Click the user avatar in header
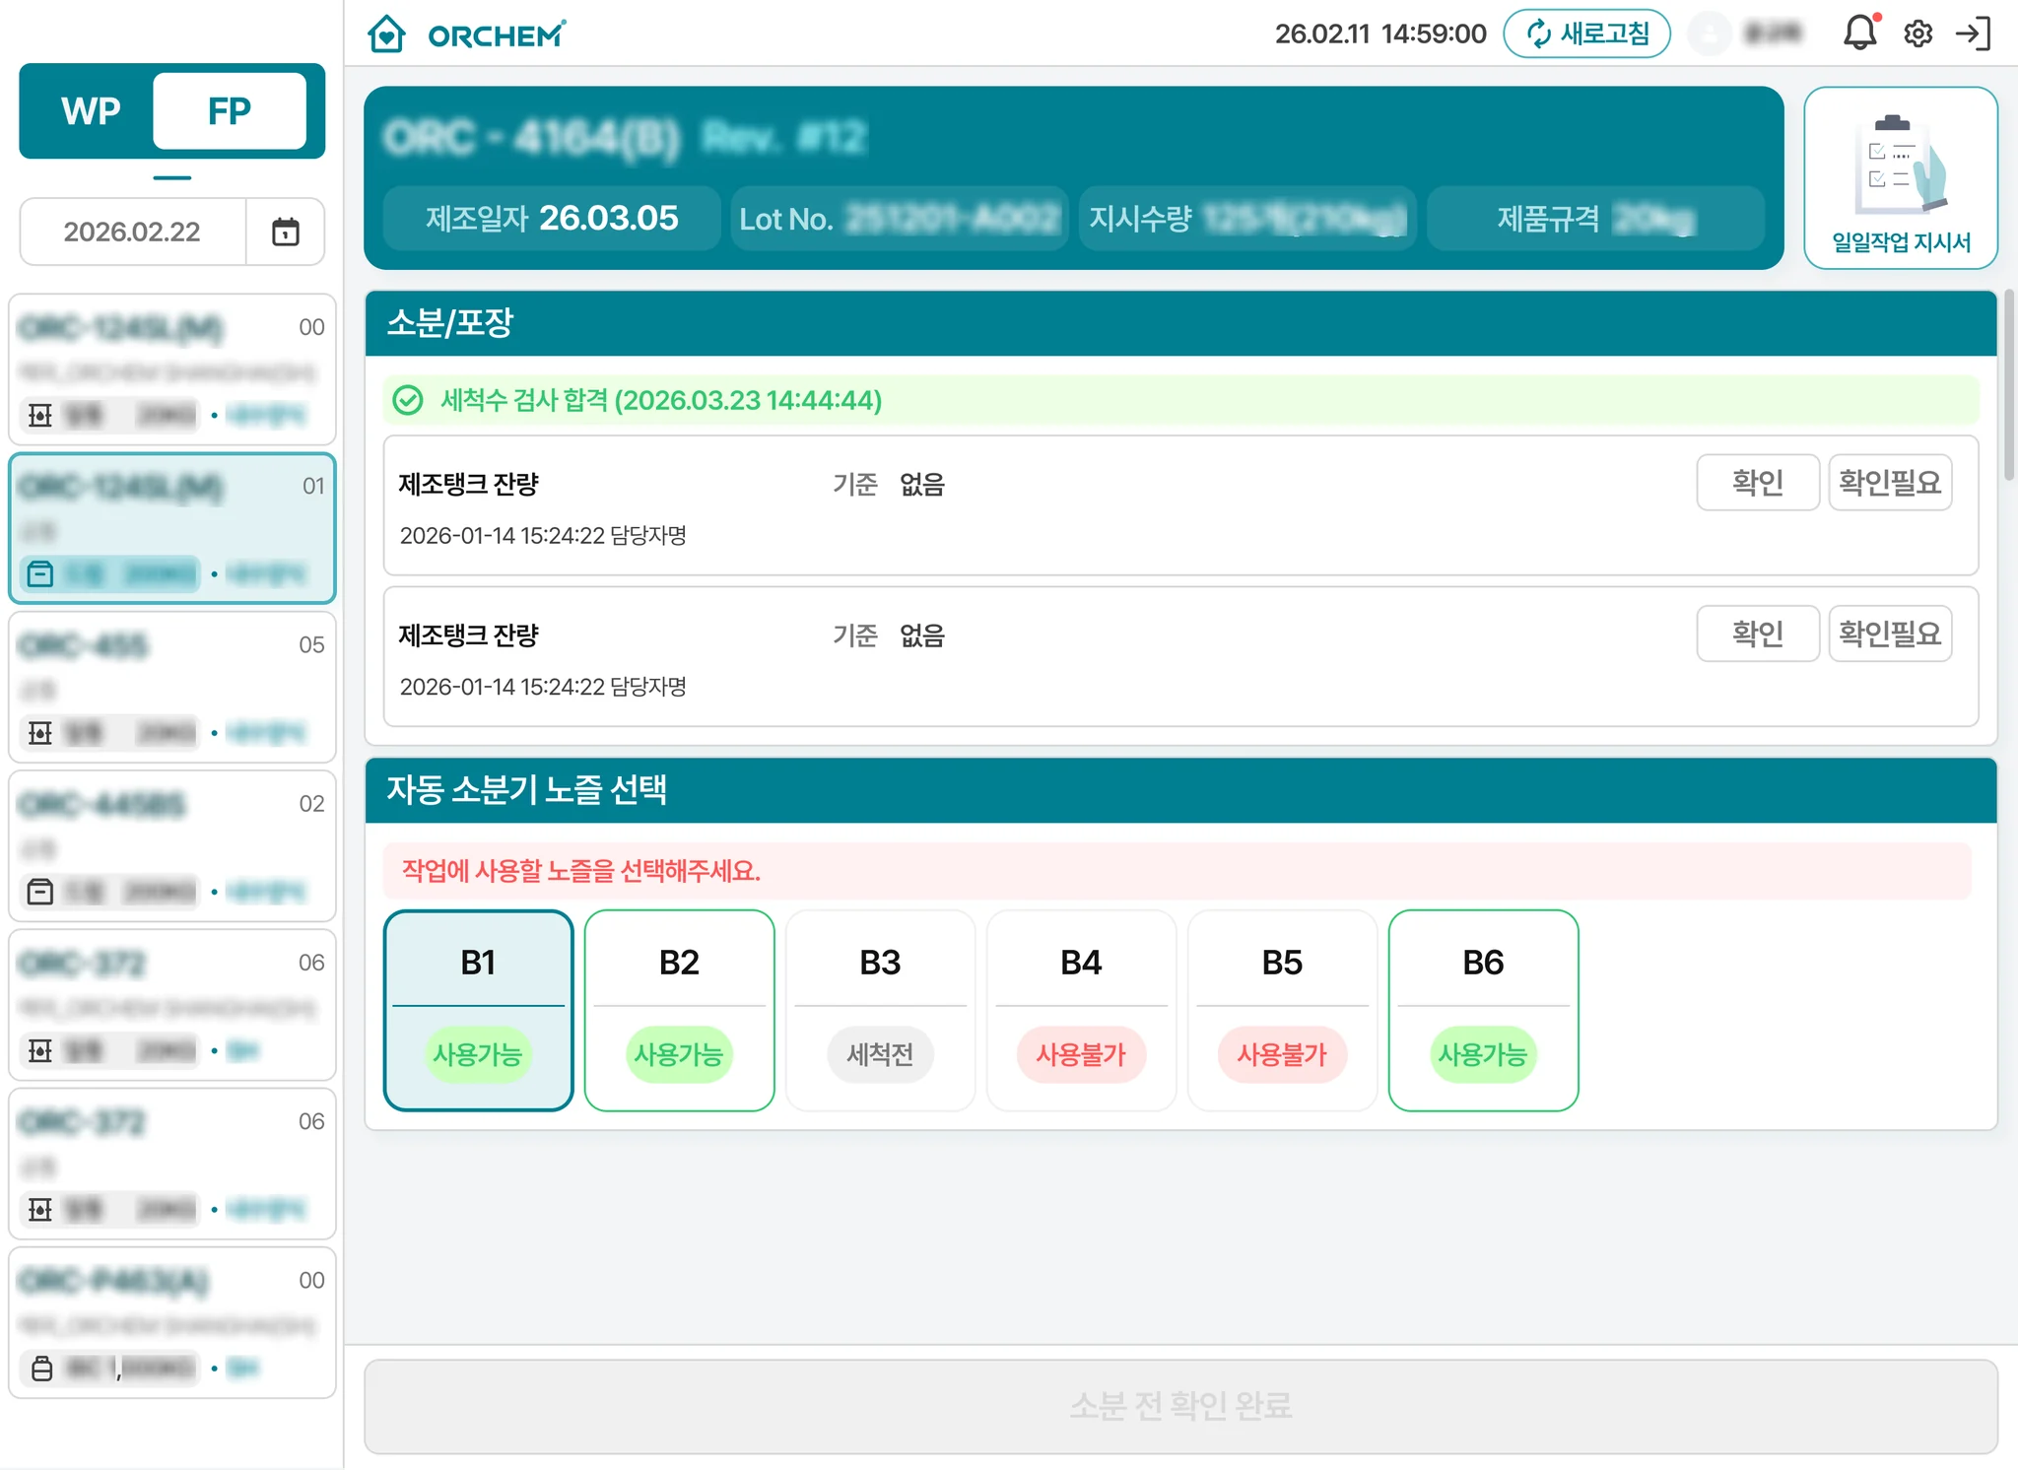Image resolution: width=2018 pixels, height=1470 pixels. click(x=1710, y=34)
